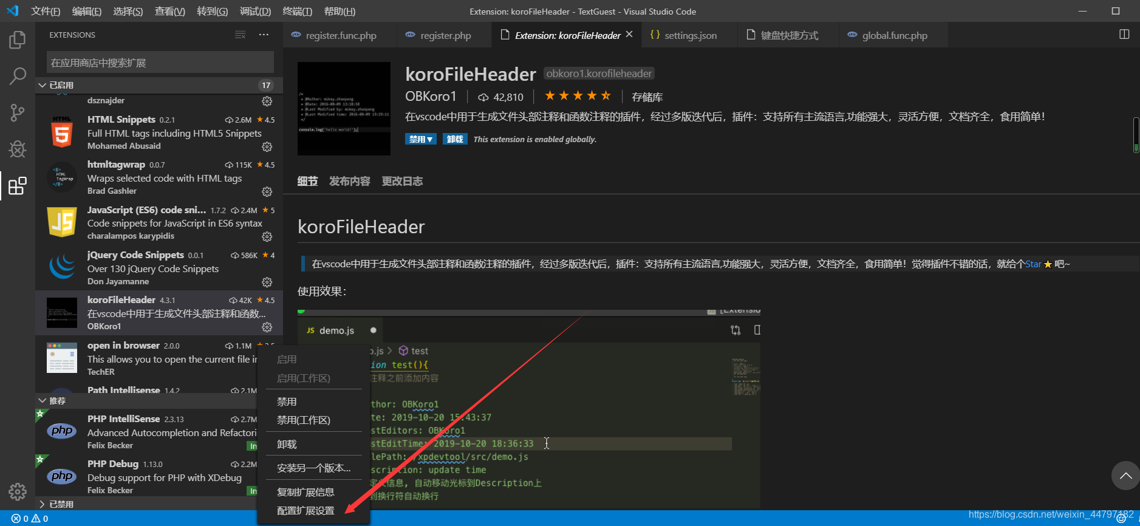This screenshot has height=526, width=1140.
Task: Click the koroFileHeader extension logo image
Action: pyautogui.click(x=344, y=109)
